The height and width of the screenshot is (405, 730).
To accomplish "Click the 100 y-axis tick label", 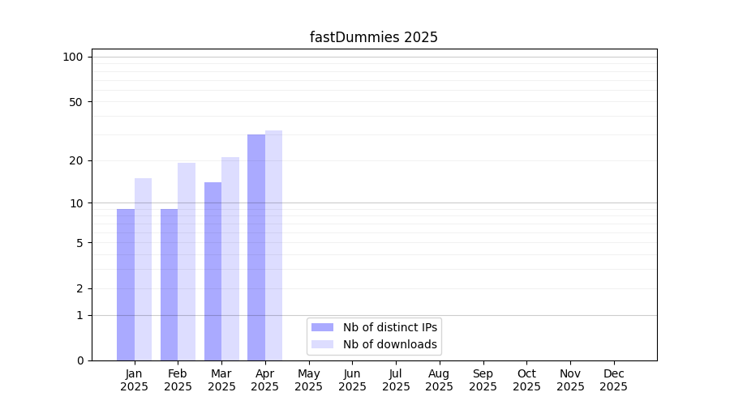I will click(73, 57).
